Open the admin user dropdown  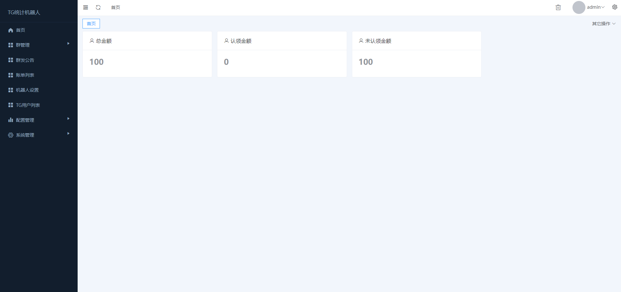pos(595,7)
